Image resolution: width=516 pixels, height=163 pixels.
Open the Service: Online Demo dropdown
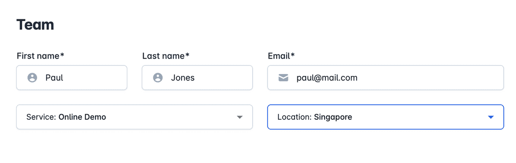click(134, 117)
